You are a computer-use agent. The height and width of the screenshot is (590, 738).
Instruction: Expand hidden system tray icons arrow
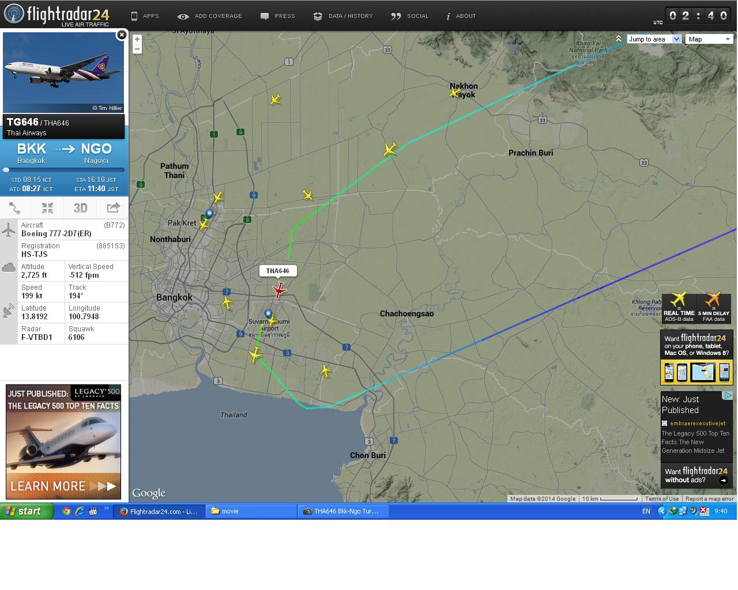662,511
